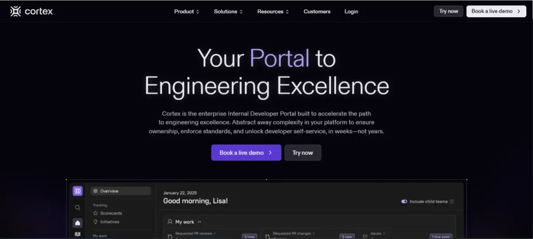Click the white Book a live demo button
Screen dimensions: 533x239
(496, 11)
